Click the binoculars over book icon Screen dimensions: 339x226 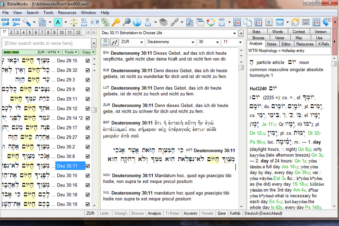click(x=222, y=22)
